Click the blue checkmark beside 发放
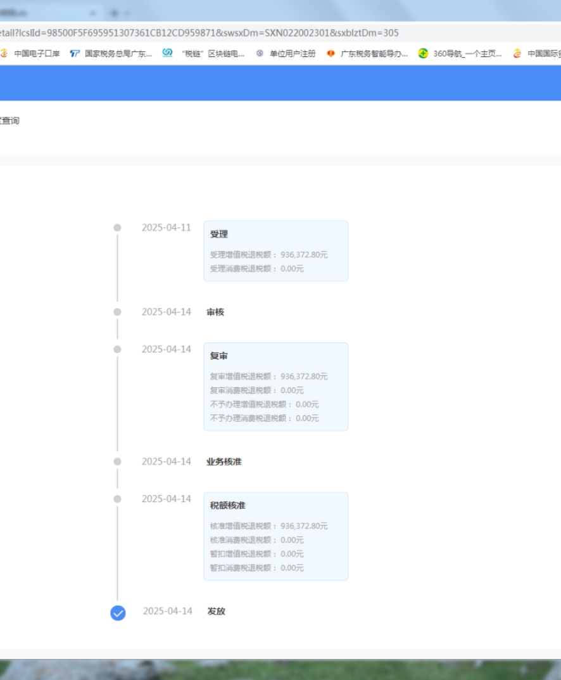The height and width of the screenshot is (680, 561). click(x=118, y=612)
